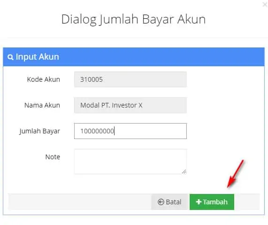Select the Kode Akun field showing 310005
Screen dimensions: 268x225
coord(130,79)
